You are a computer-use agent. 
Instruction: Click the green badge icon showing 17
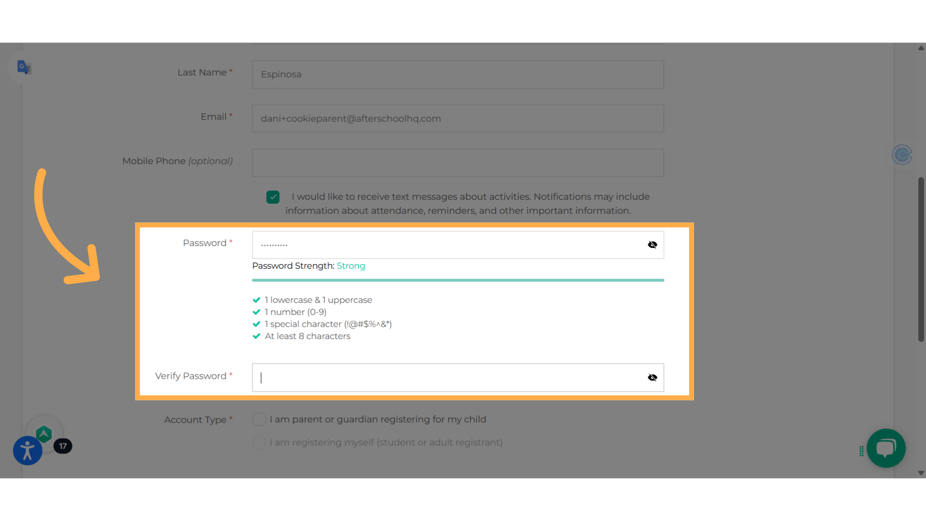pos(44,434)
